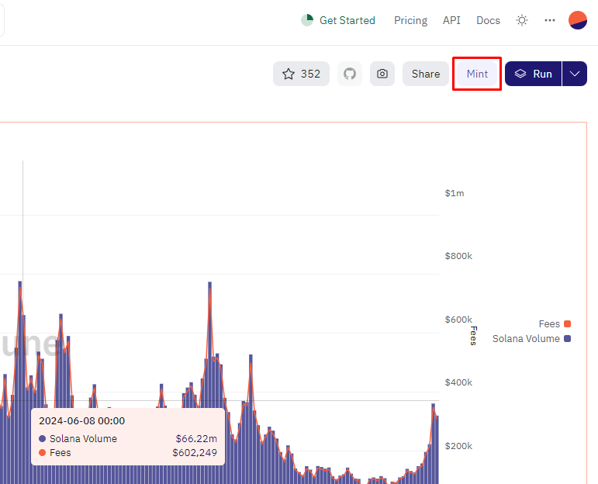Open the Docs link

488,20
